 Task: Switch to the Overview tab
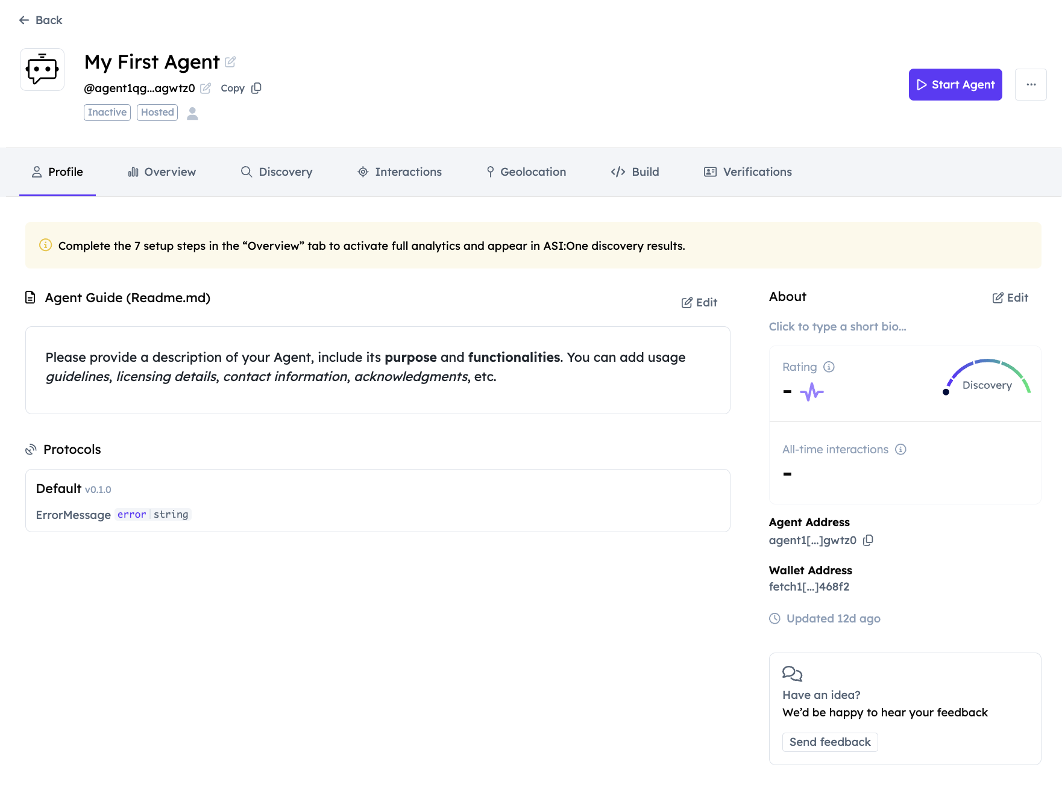[x=162, y=172]
